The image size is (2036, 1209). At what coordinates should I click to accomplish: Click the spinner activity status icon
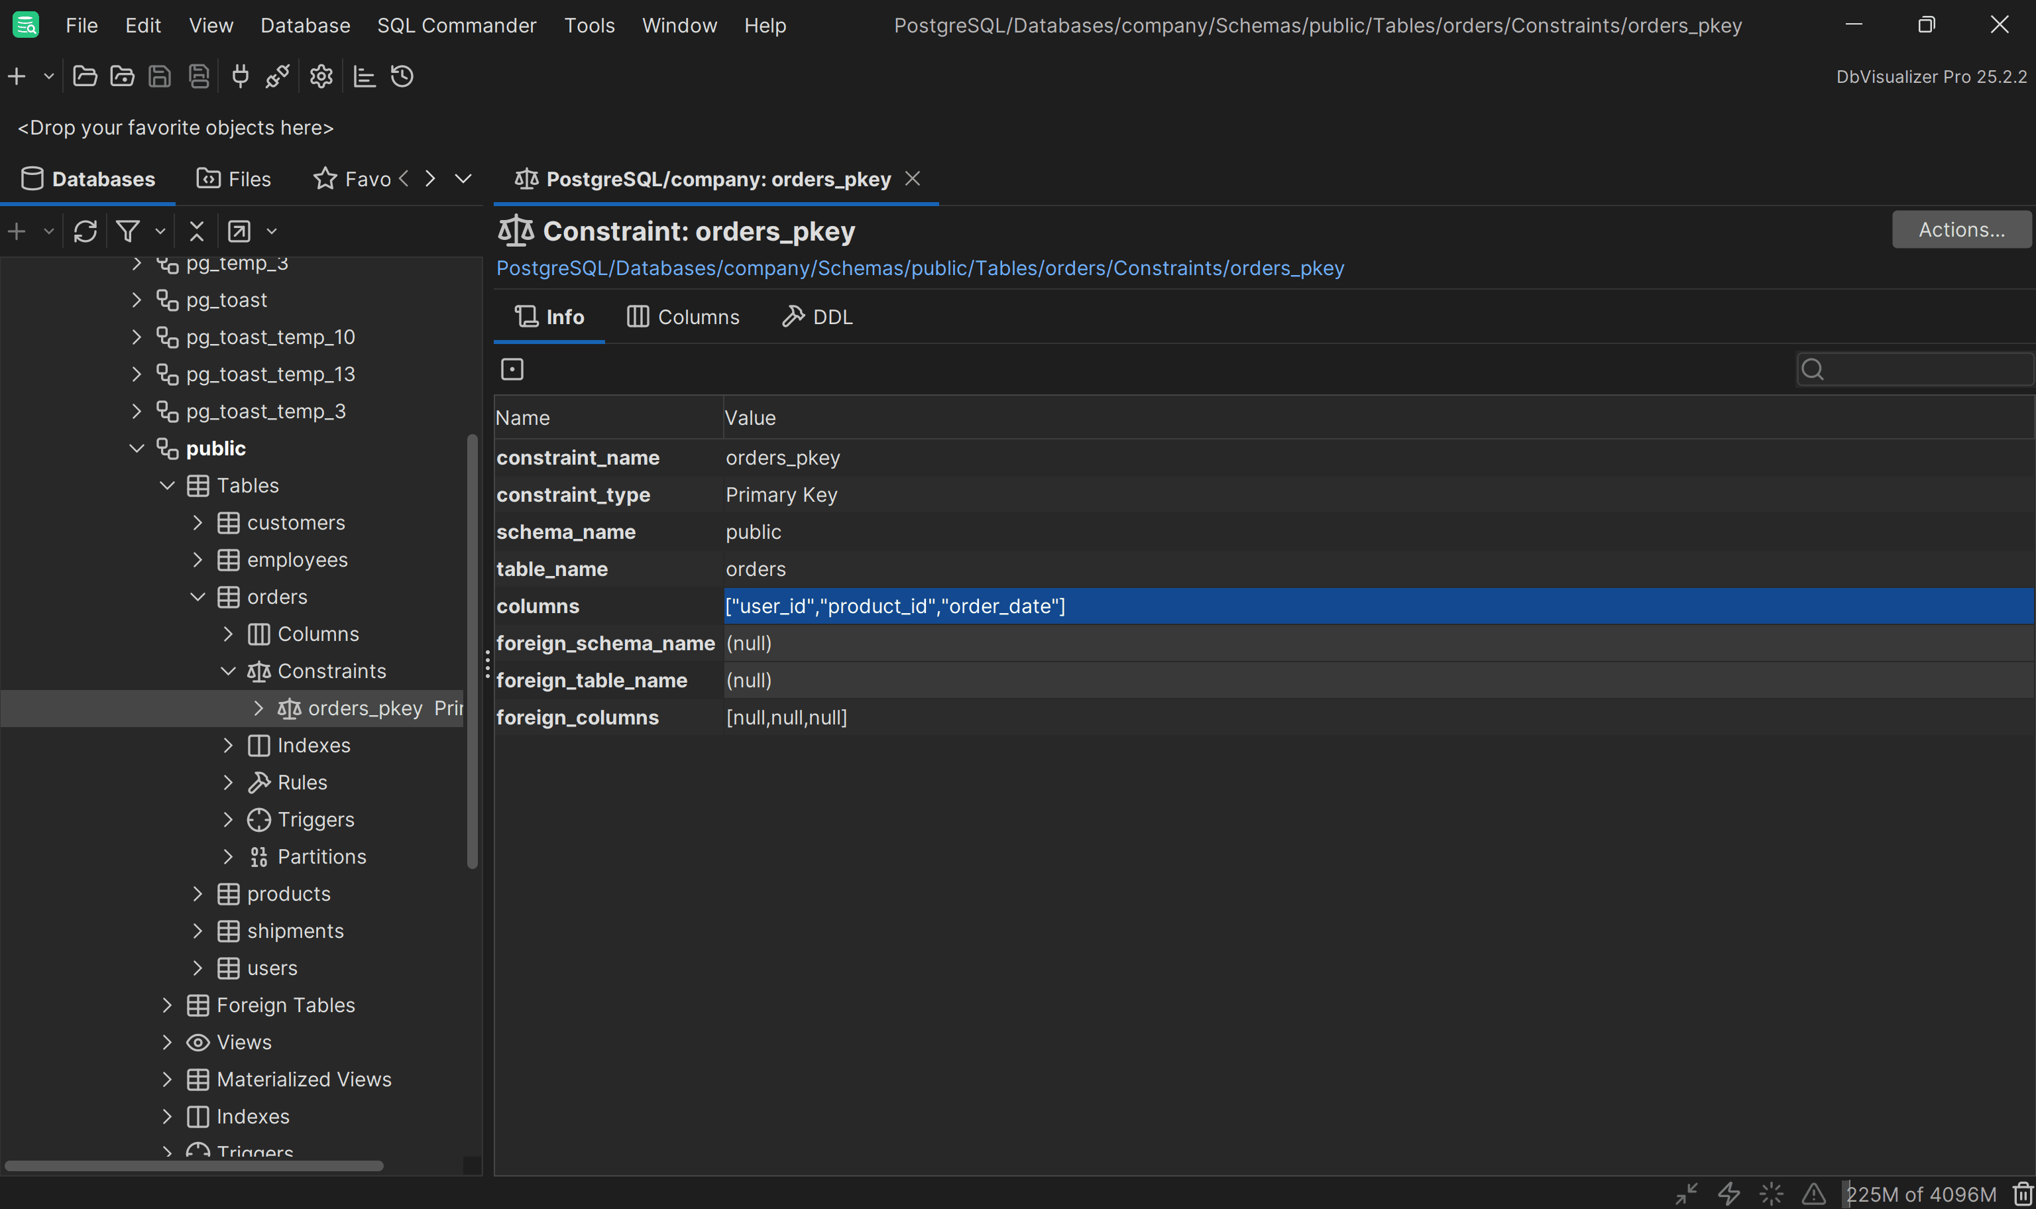(1772, 1194)
